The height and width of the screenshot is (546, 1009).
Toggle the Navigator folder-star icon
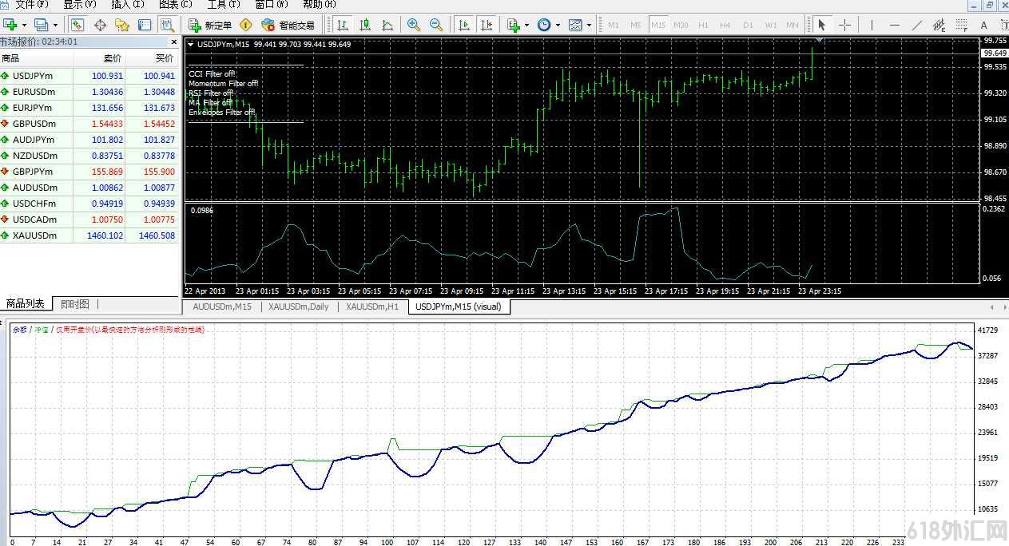[122, 25]
